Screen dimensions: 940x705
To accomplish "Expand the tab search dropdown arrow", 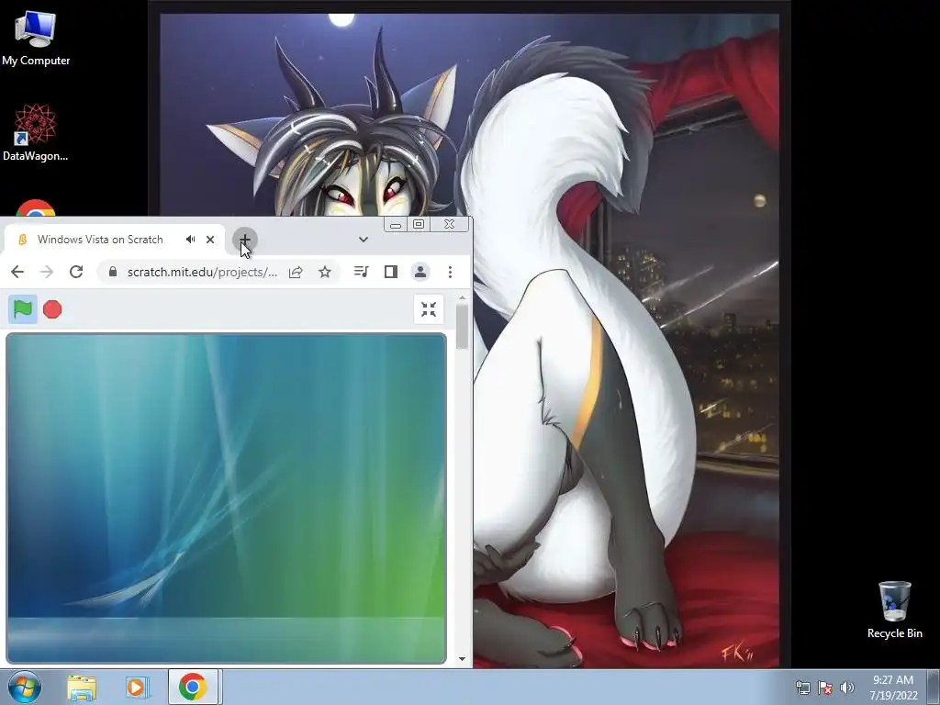I will pos(364,240).
